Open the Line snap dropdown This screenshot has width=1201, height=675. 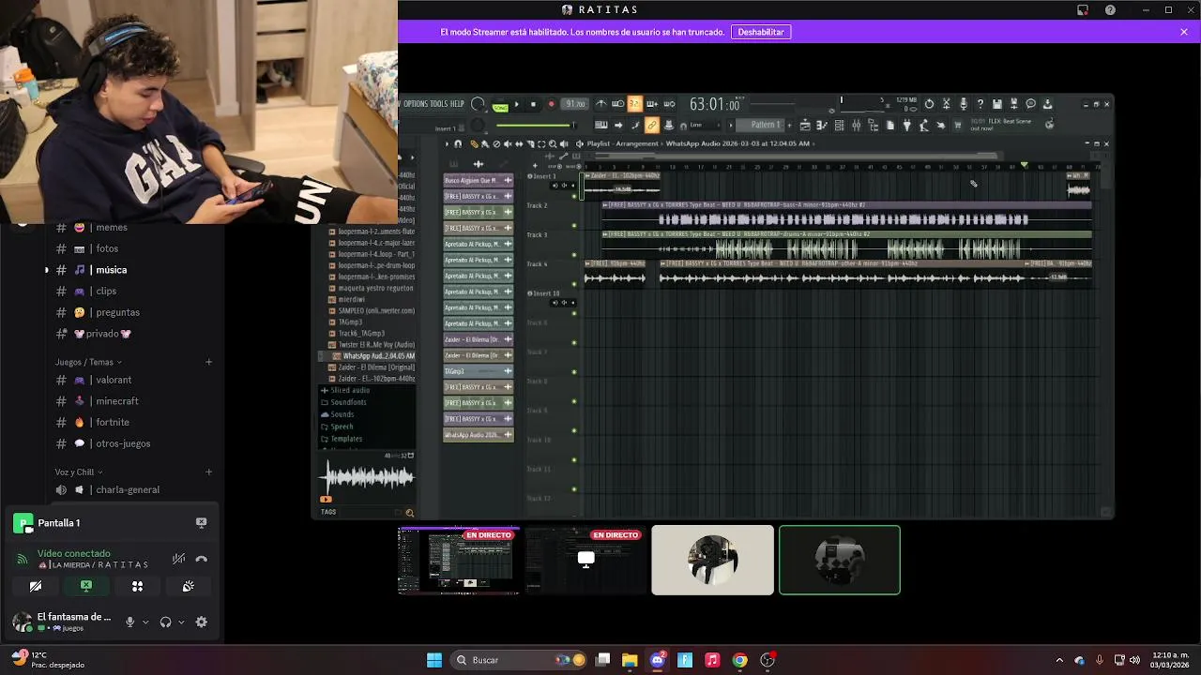click(705, 125)
